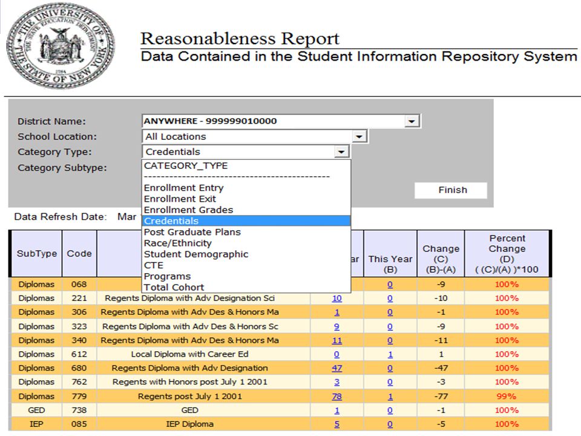The height and width of the screenshot is (436, 581).
Task: Click the ANYWHERE - 999999010000 district field
Action: (281, 121)
